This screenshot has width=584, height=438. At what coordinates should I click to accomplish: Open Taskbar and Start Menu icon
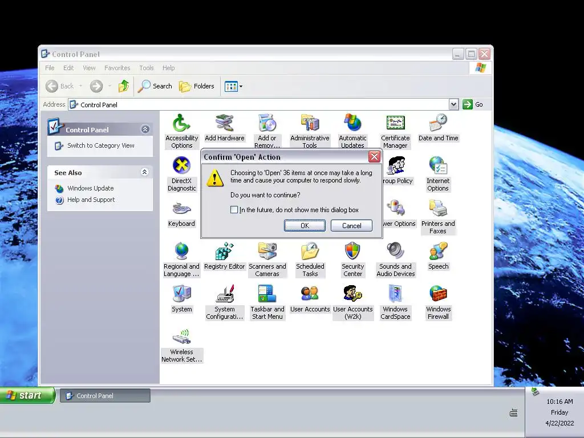[x=267, y=302]
